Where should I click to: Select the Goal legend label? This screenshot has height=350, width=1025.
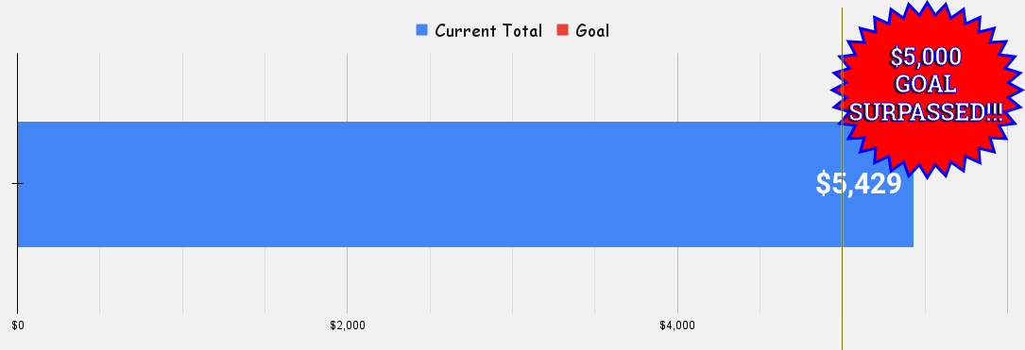[592, 31]
